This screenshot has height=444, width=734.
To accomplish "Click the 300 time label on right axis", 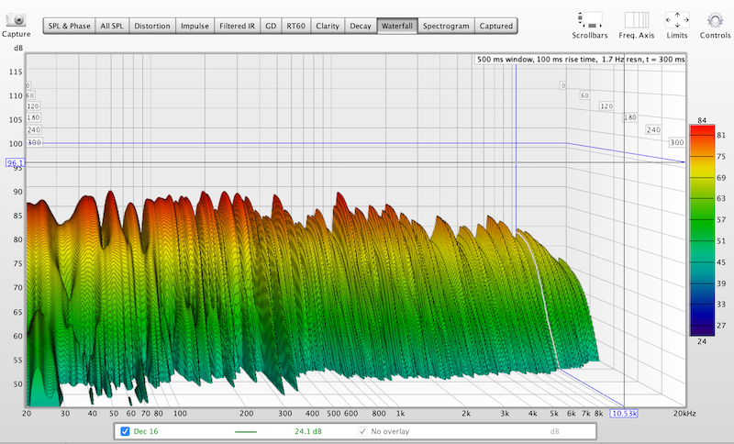I will click(x=676, y=142).
